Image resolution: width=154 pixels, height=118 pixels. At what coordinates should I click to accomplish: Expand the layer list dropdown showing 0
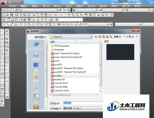[x=57, y=10]
